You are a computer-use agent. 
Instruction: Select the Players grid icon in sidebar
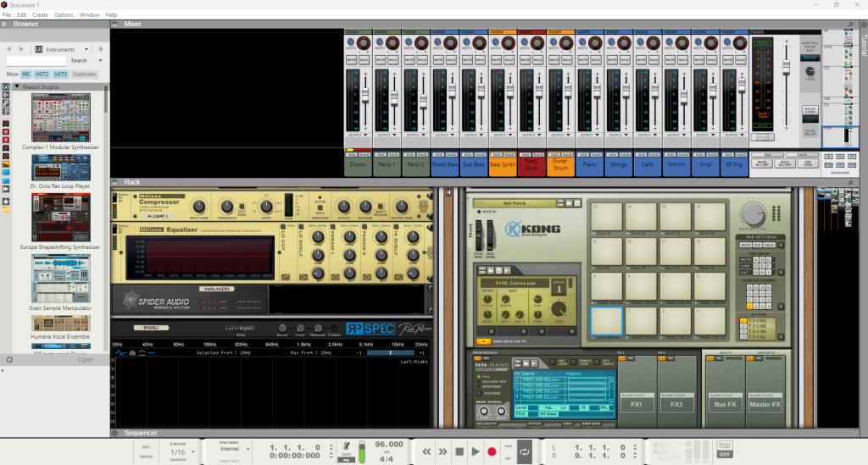click(6, 111)
